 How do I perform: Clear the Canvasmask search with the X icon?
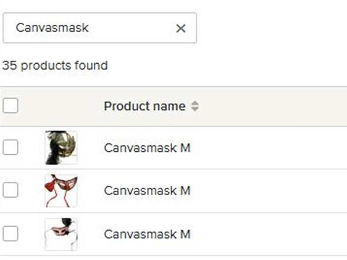(181, 29)
